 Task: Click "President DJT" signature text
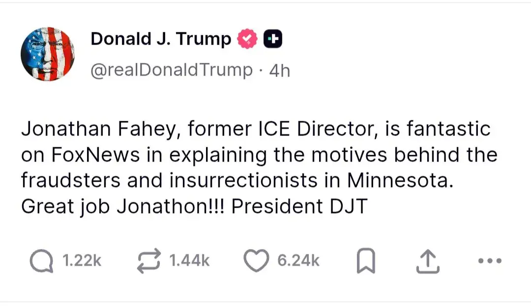pos(299,207)
